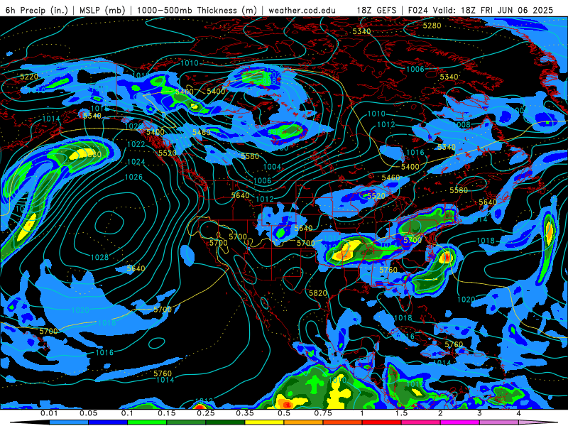568x426 pixels.
Task: Click the '5760' label above '1014' in Pacific
Action: point(163,373)
